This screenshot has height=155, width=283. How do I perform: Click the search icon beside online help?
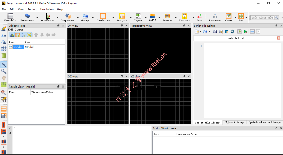[277, 18]
